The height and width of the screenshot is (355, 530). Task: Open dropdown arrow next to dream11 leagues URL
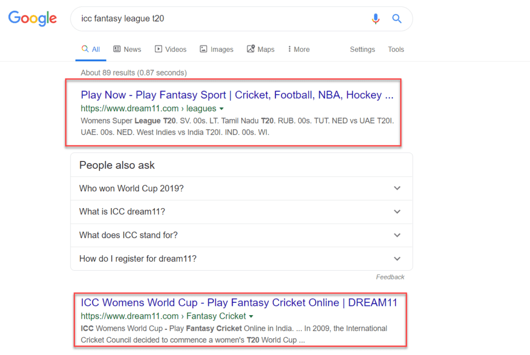(x=222, y=109)
